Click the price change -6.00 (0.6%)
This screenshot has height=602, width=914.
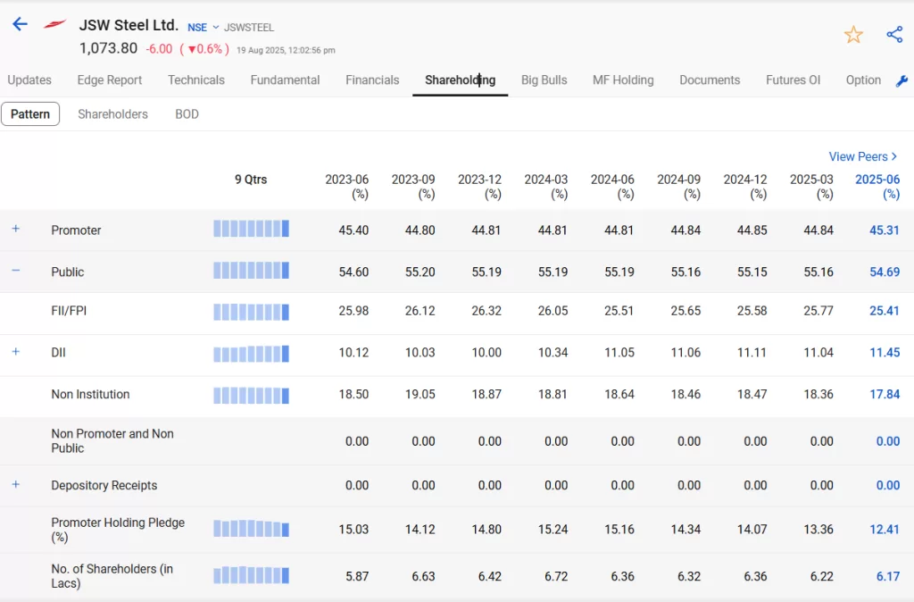187,49
